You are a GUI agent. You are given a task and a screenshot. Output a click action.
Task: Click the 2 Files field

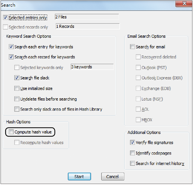(x=87, y=17)
